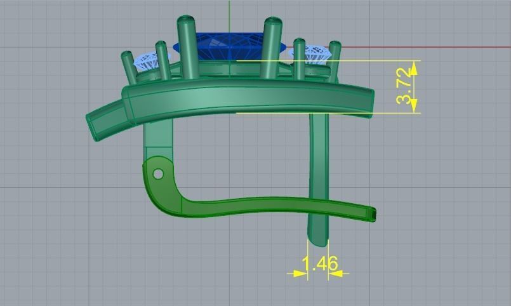Image resolution: width=511 pixels, height=306 pixels.
Task: Select the tall right prong beside blue stone
Action: 272,47
